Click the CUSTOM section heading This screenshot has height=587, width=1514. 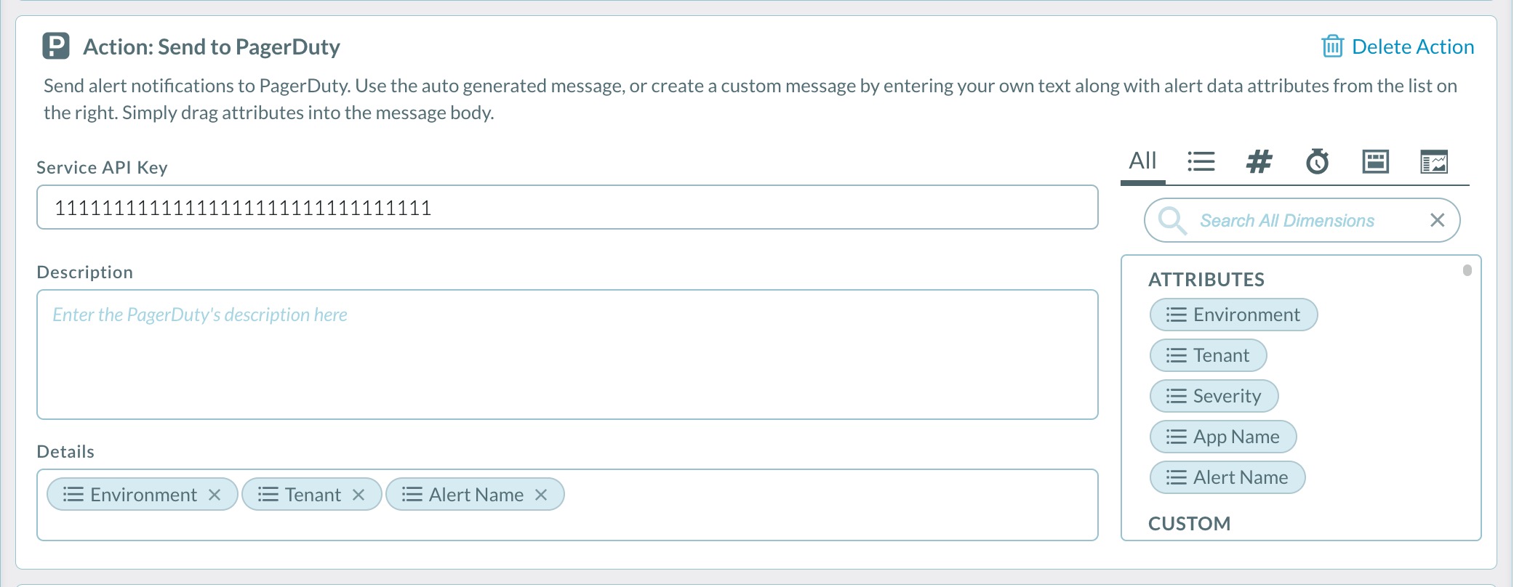tap(1190, 524)
